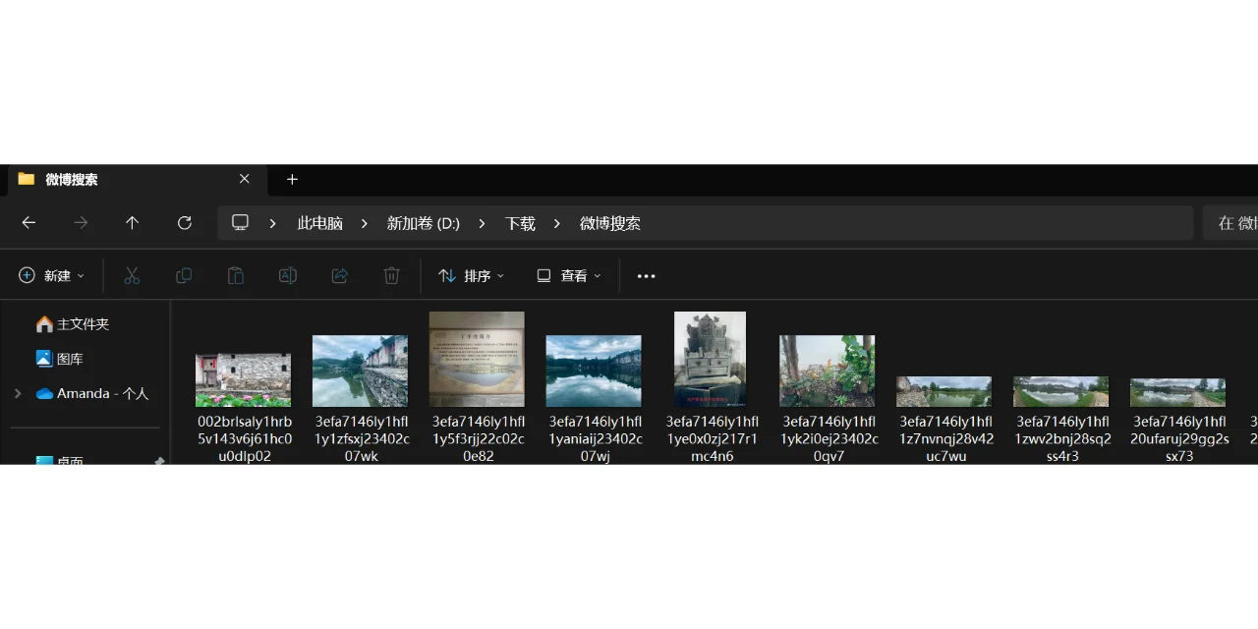Viewport: 1258px width, 629px height.
Task: Open the 查看 view dropdown
Action: click(569, 276)
